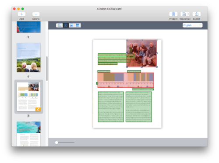Select the left green text column zone
Image resolution: width=219 pixels, height=163 pixels.
click(111, 107)
